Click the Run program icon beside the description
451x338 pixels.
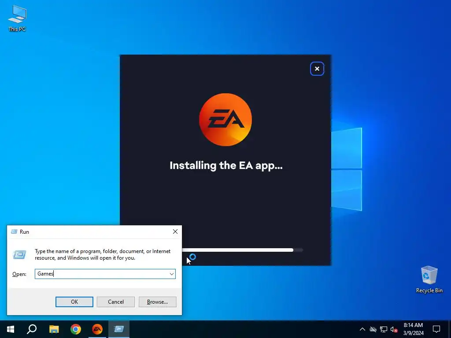click(19, 254)
